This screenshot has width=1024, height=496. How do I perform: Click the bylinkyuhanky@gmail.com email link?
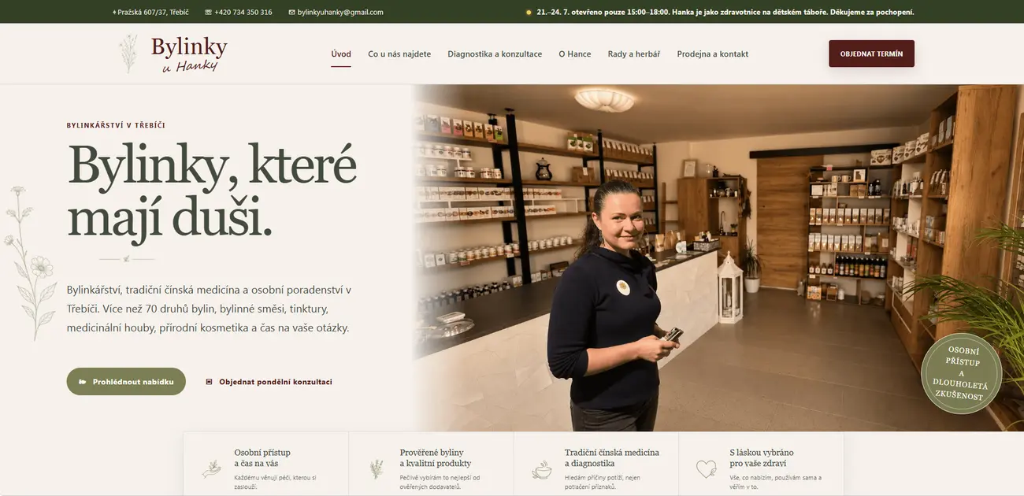(x=340, y=13)
